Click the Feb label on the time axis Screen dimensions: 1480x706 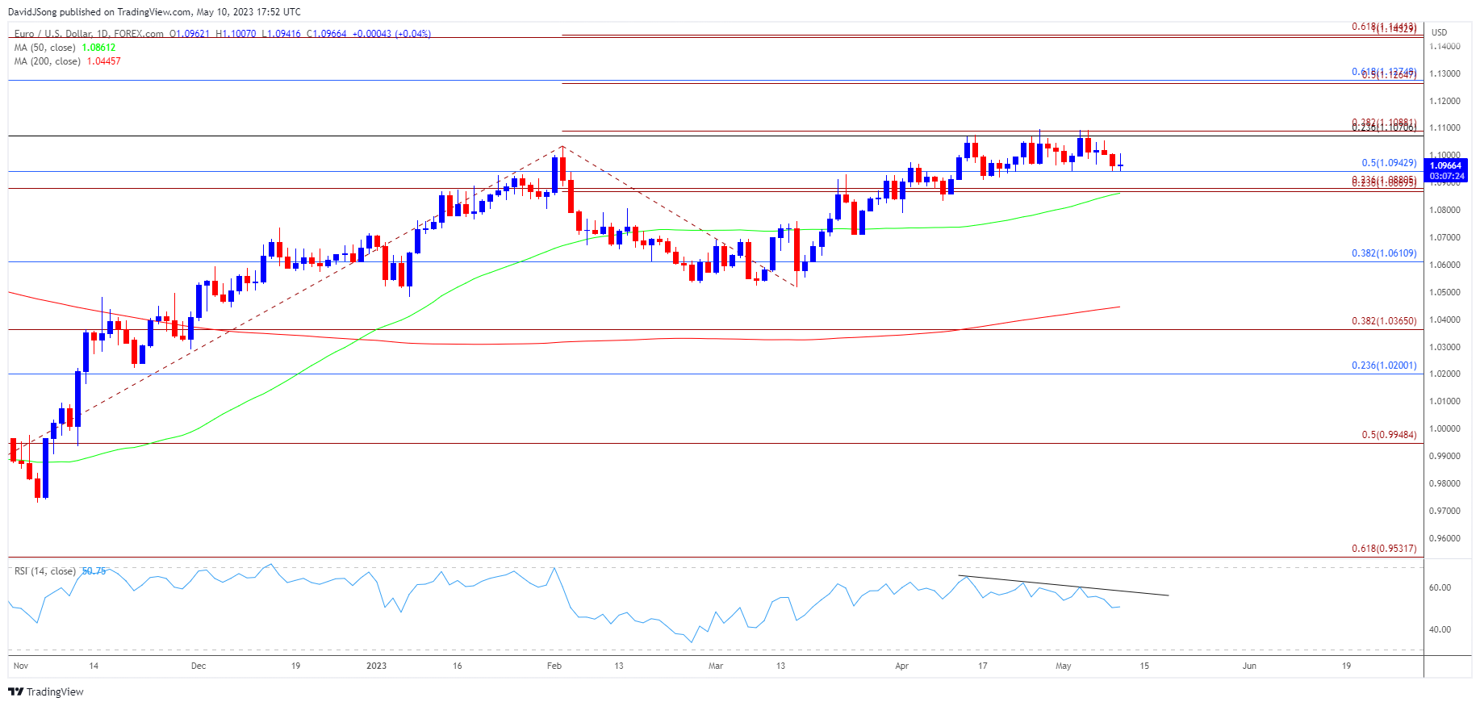pos(554,666)
